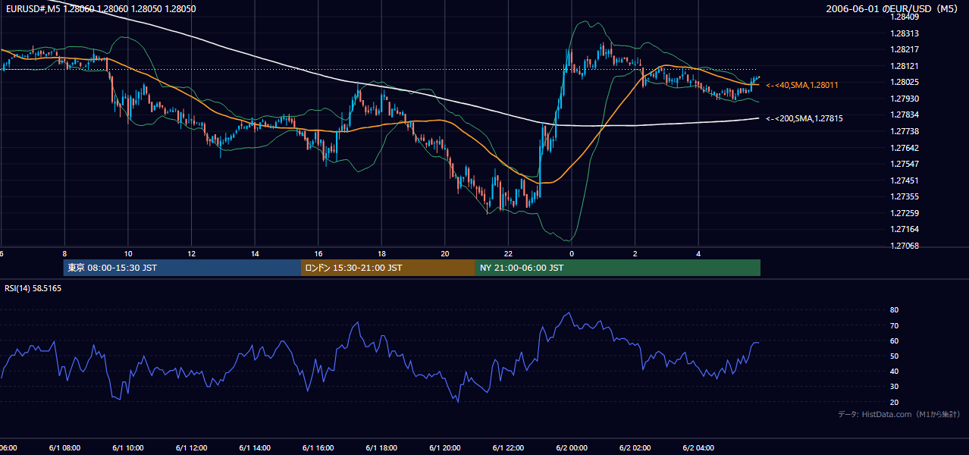Viewport: 969px width, 455px height.
Task: Click the RSI 70 level label
Action: coord(895,325)
